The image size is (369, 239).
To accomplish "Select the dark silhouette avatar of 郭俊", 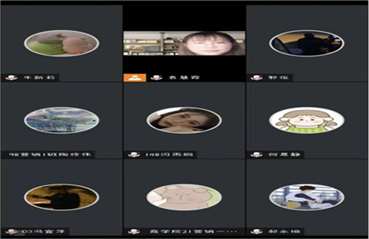I will [306, 43].
